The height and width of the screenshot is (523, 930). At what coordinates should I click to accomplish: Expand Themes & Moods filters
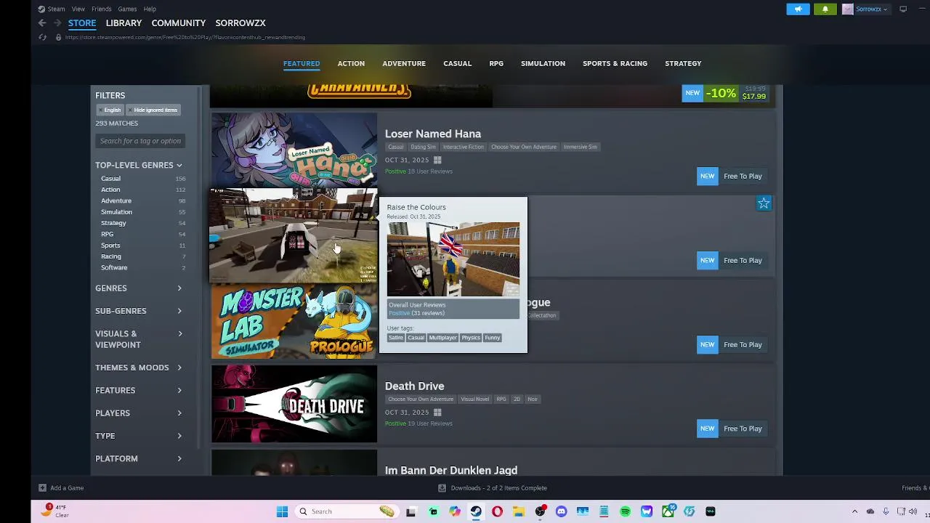139,368
